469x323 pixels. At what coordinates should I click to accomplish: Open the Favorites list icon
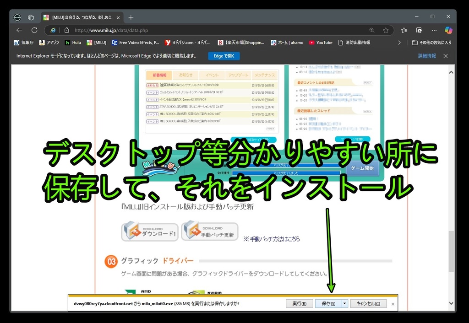click(404, 30)
